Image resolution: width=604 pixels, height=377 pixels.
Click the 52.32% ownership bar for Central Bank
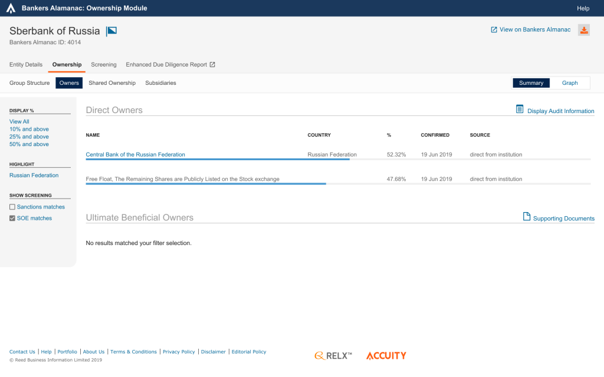(x=218, y=159)
